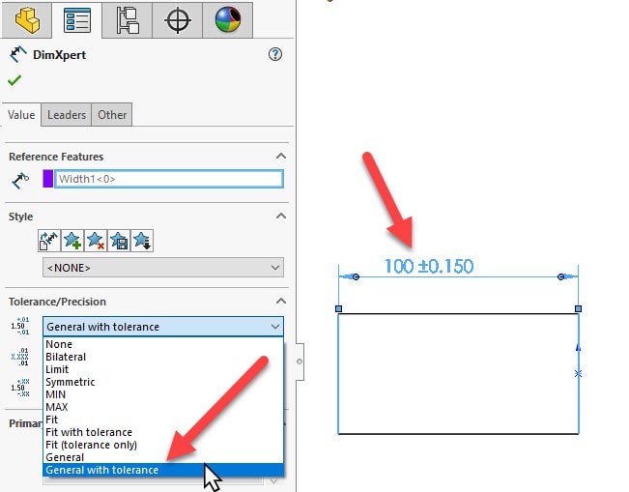Choose Fit tolerance type
Screen dimensions: 629x492
pos(163,420)
